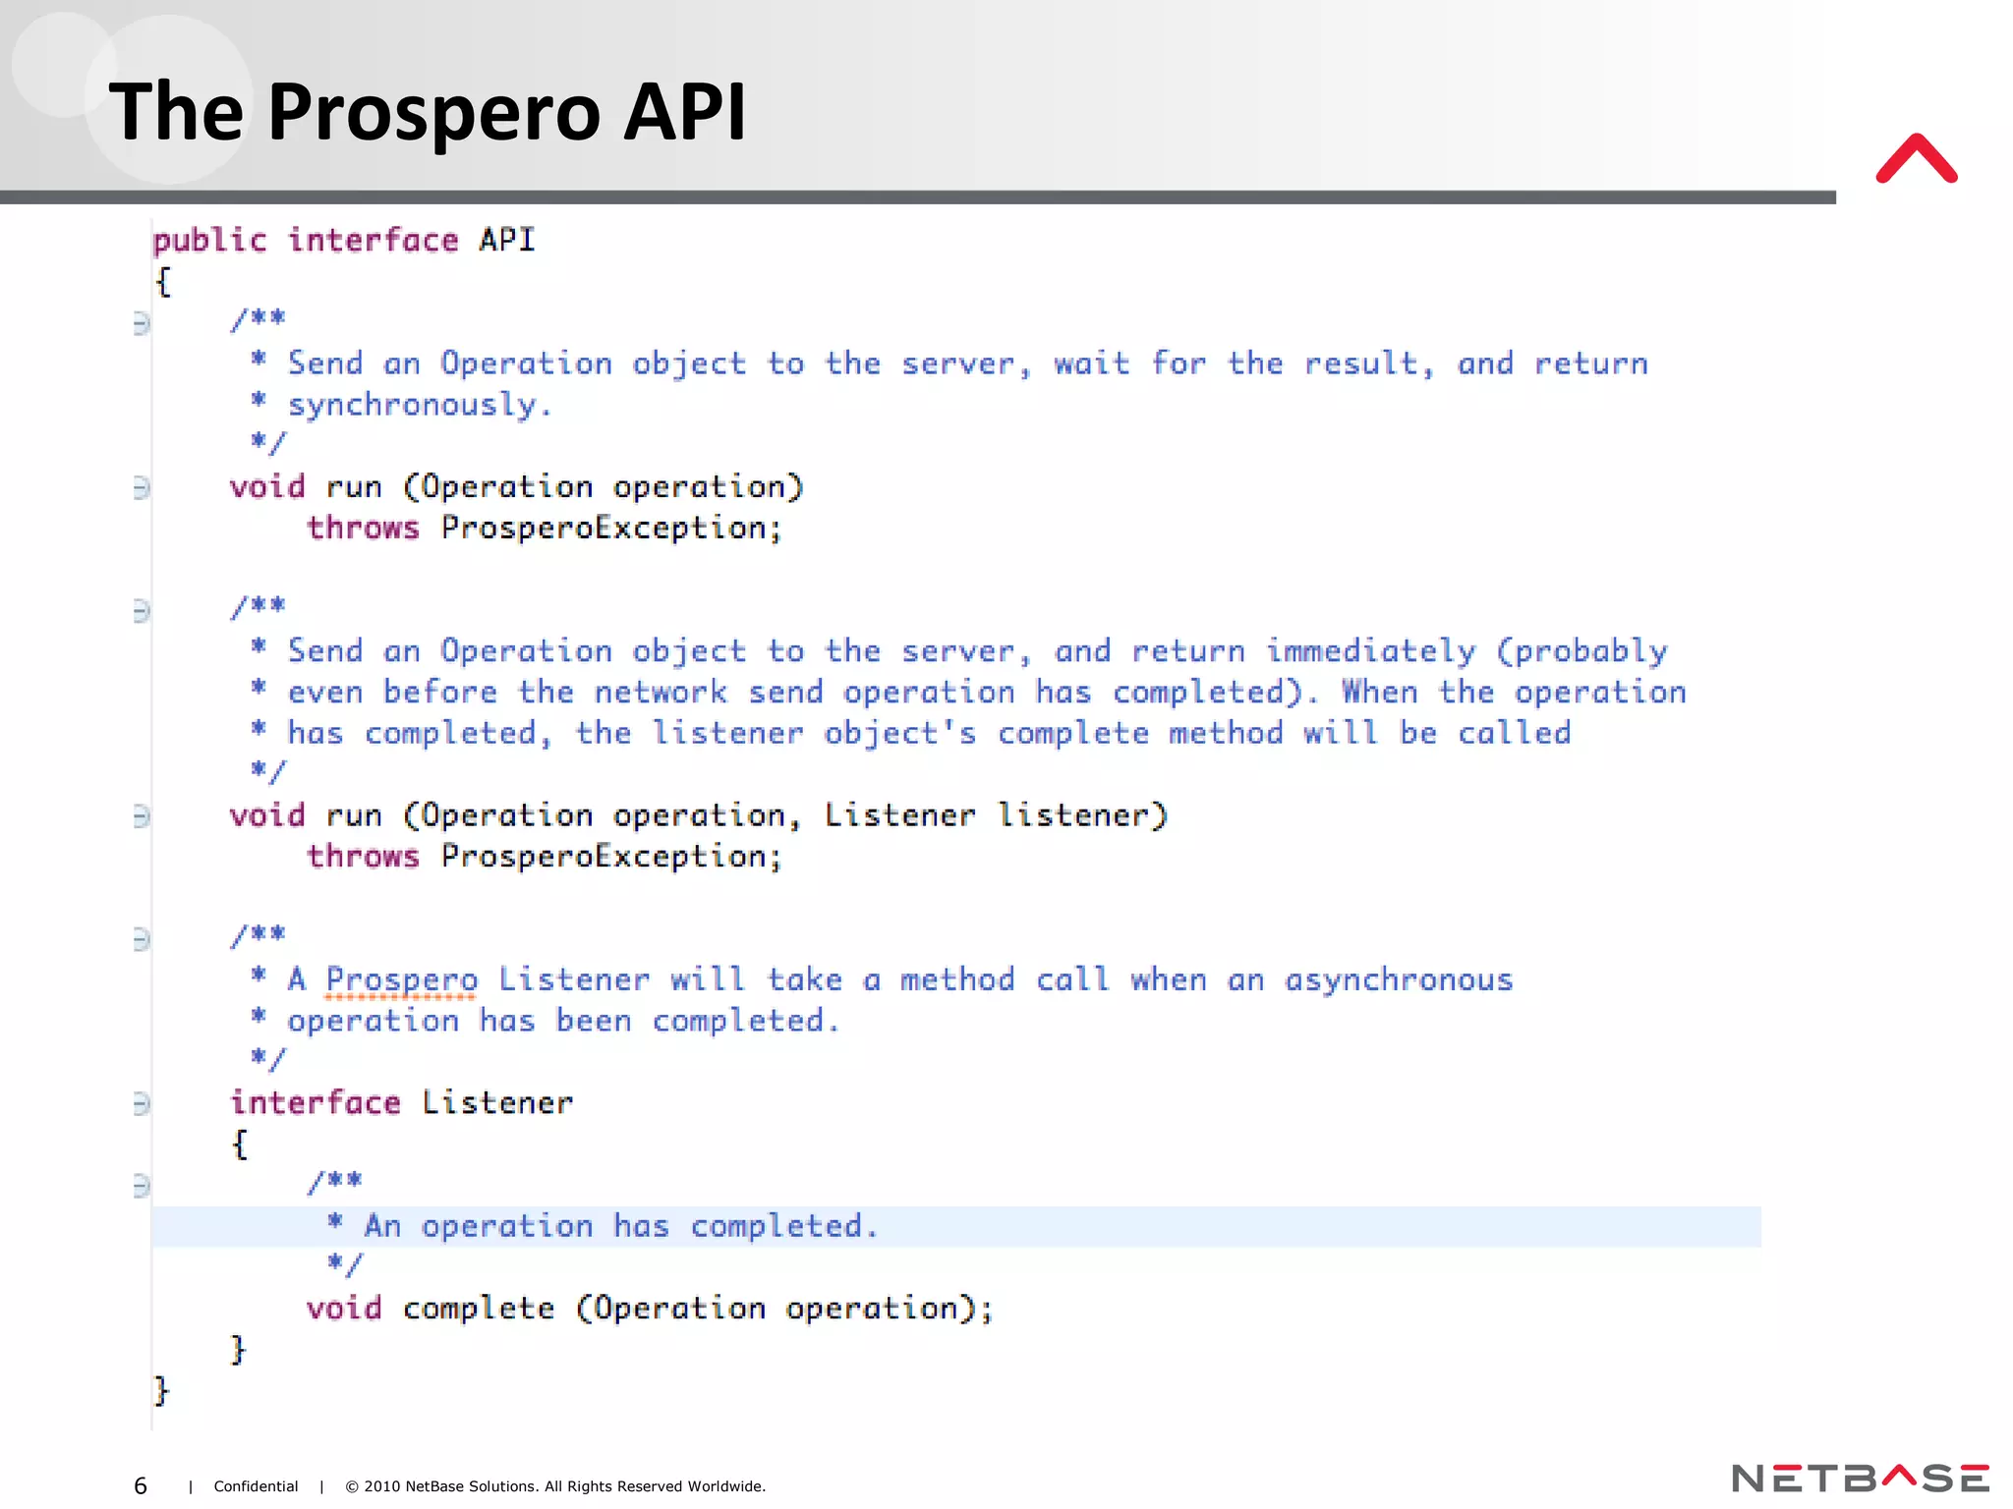Click comment line starting 'has completed, the listener'
Image resolution: width=2013 pixels, height=1509 pixels.
tap(929, 734)
